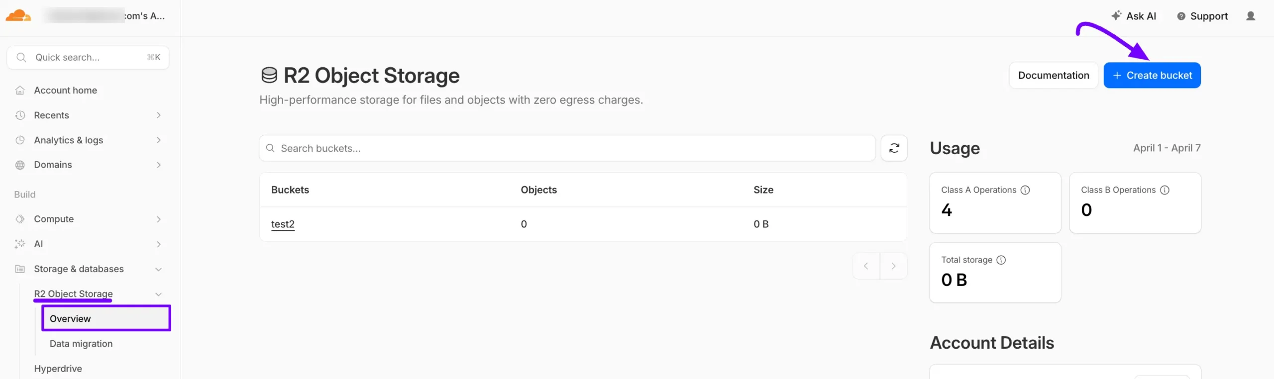Click the Create bucket button
Viewport: 1274px width, 379px height.
click(1152, 76)
